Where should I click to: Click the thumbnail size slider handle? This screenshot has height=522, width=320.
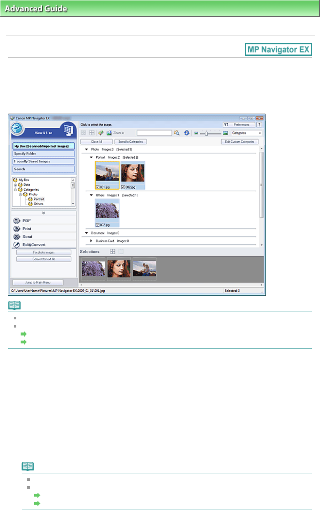click(x=206, y=133)
